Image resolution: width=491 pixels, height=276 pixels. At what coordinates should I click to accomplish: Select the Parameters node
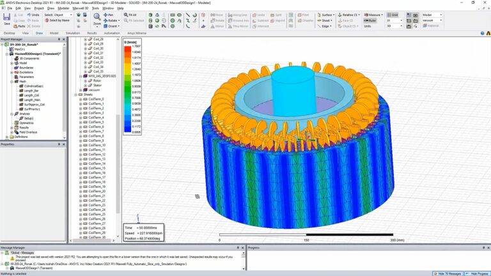coord(26,77)
